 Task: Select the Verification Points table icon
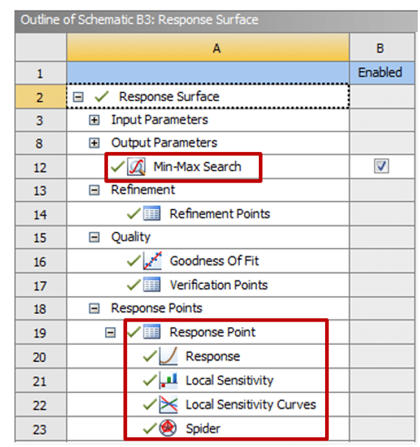[153, 285]
